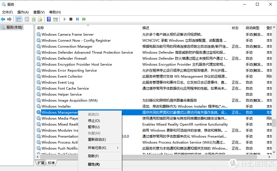This screenshot has height=171, width=277.
Task: Click gear icon of Windows Helper Service
Action: pos(39,94)
